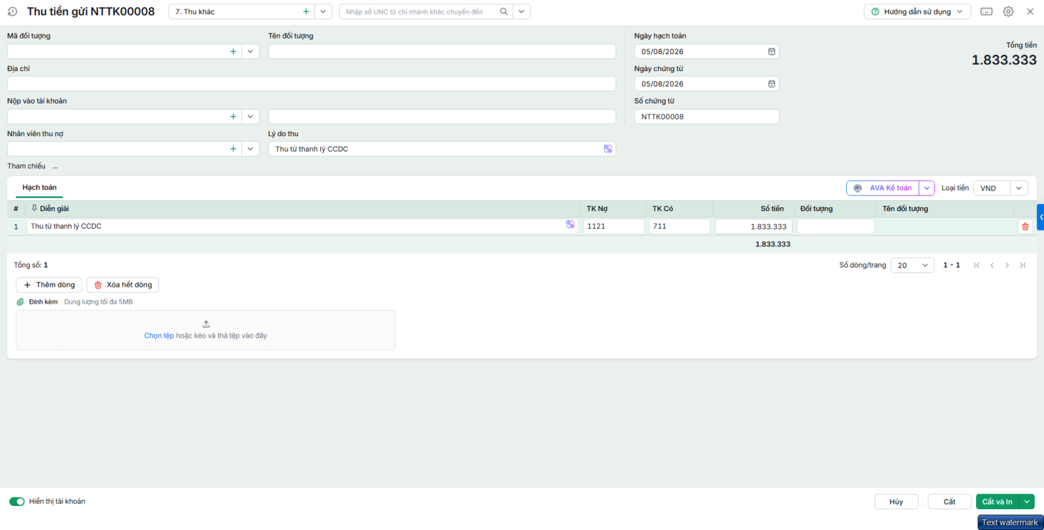Viewport: 1044px width, 530px height.
Task: Change 'Số dòng/trang' value 20
Action: pos(912,265)
